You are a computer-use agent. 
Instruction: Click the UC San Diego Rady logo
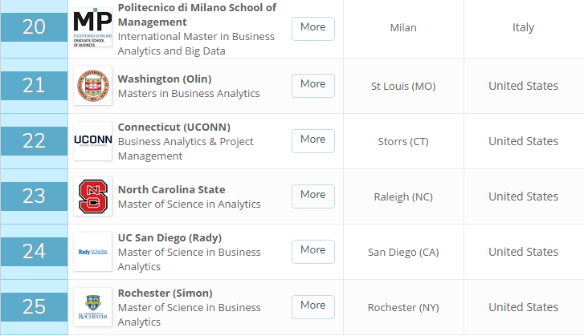pyautogui.click(x=92, y=252)
